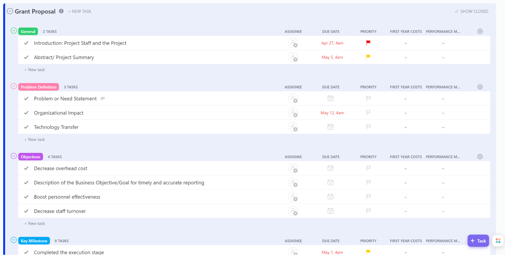Click due date calendar icon for Technology Transfer

point(330,127)
